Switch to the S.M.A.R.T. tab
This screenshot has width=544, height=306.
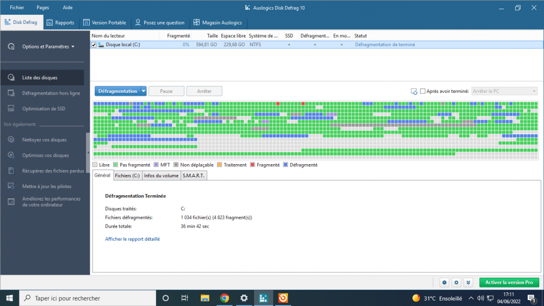pyautogui.click(x=193, y=176)
